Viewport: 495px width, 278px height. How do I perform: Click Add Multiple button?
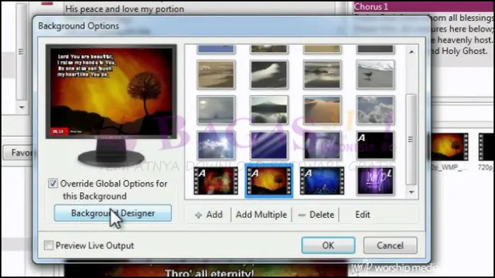[262, 215]
